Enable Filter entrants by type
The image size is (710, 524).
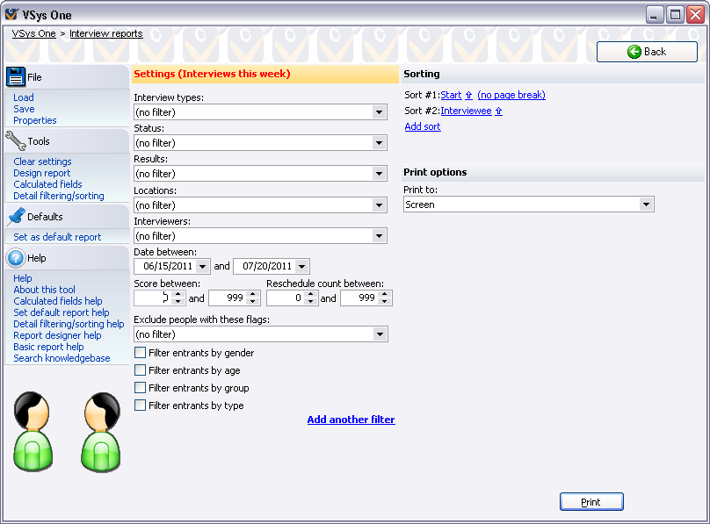click(x=141, y=406)
